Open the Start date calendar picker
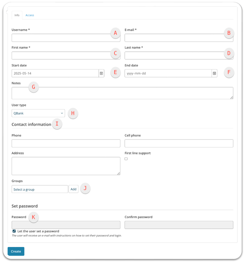The image size is (245, 263). point(101,73)
